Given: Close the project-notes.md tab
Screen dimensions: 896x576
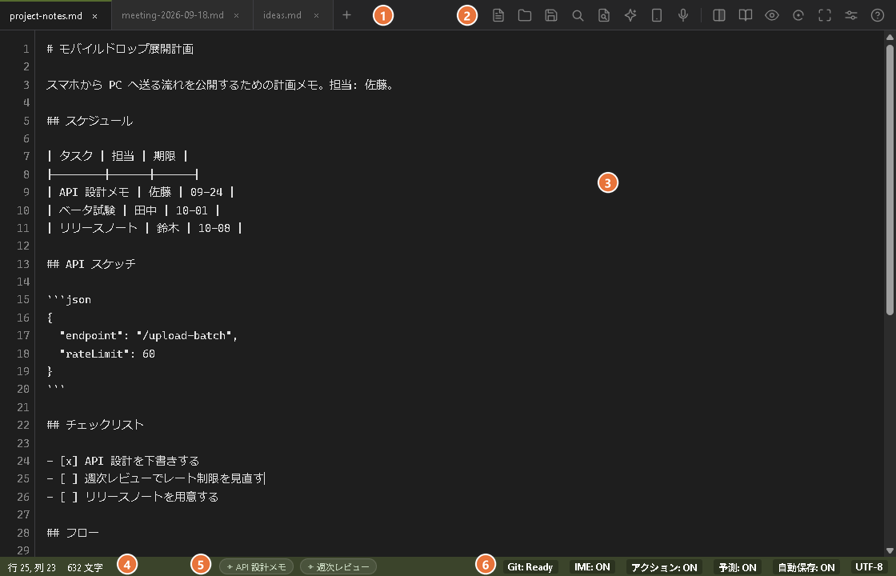Looking at the screenshot, I should click(x=95, y=16).
